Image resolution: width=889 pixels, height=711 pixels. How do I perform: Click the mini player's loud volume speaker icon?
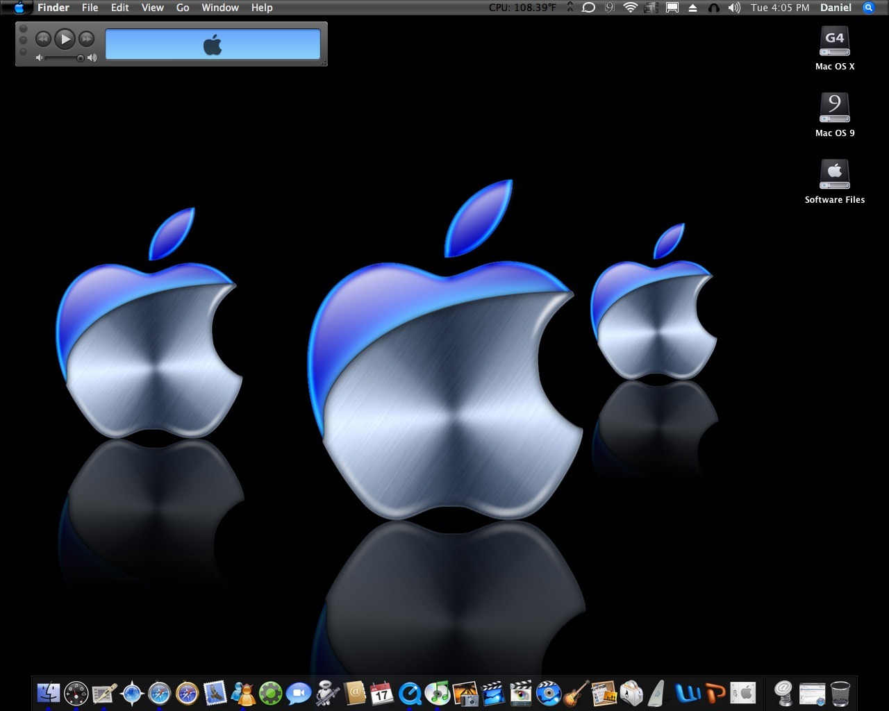click(x=92, y=58)
